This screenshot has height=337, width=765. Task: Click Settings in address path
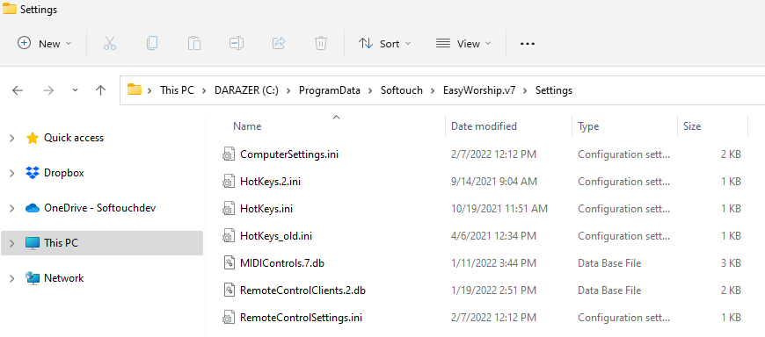point(554,90)
